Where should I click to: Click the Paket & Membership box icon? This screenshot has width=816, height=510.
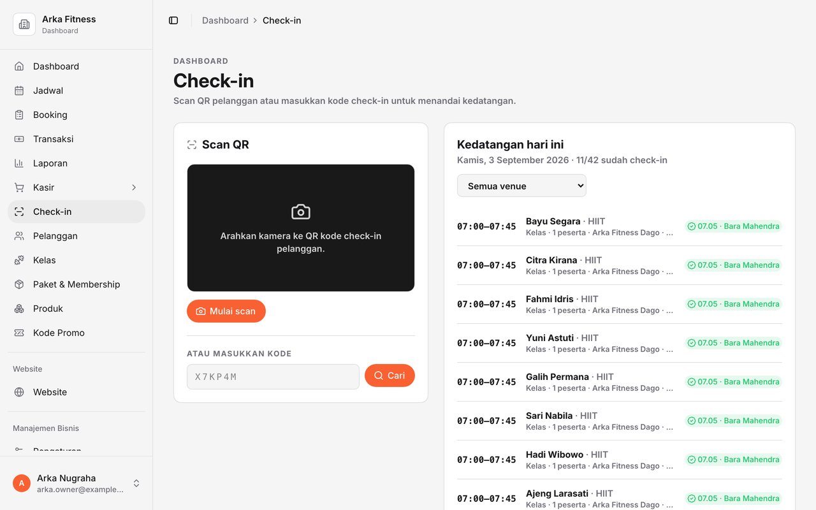point(19,284)
